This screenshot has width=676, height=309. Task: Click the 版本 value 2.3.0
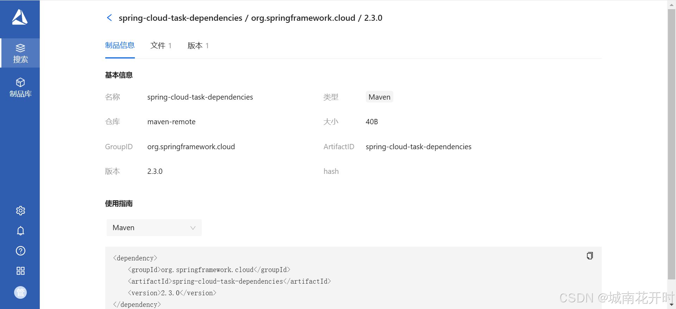155,171
